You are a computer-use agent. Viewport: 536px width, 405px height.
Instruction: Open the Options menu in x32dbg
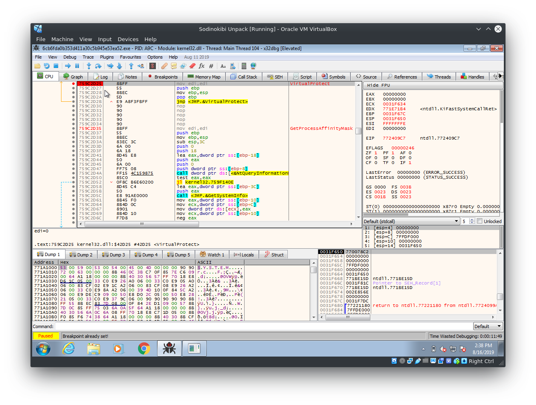pos(155,57)
